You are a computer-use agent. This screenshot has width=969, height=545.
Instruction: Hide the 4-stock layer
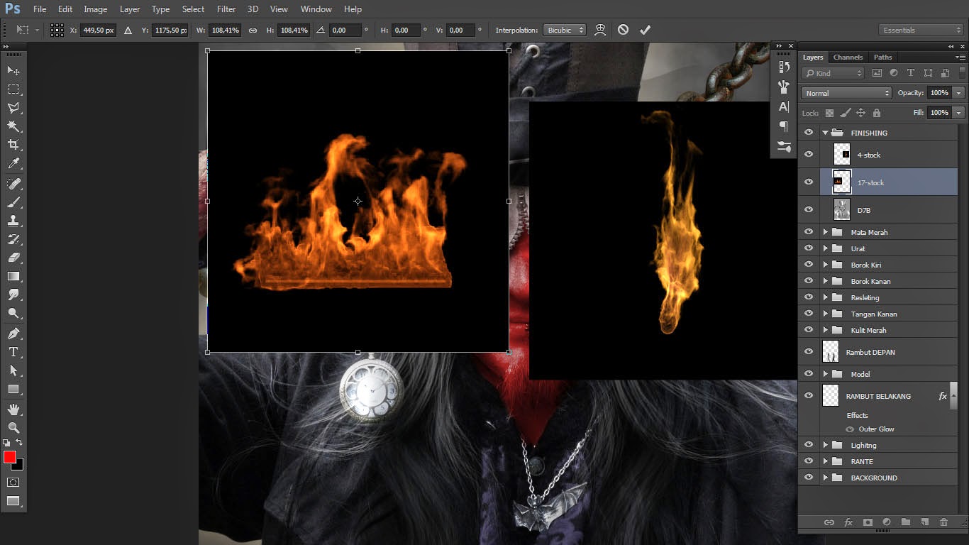808,155
